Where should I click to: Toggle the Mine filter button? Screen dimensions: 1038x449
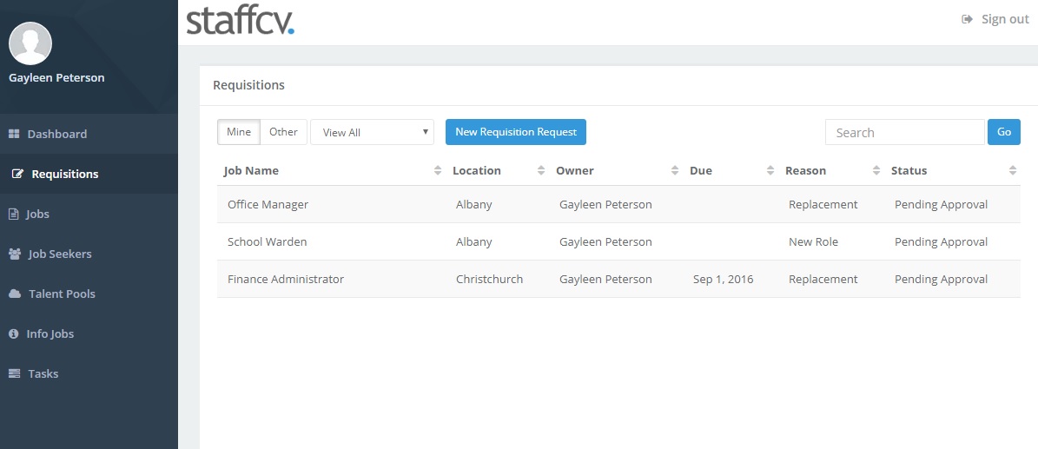point(239,132)
